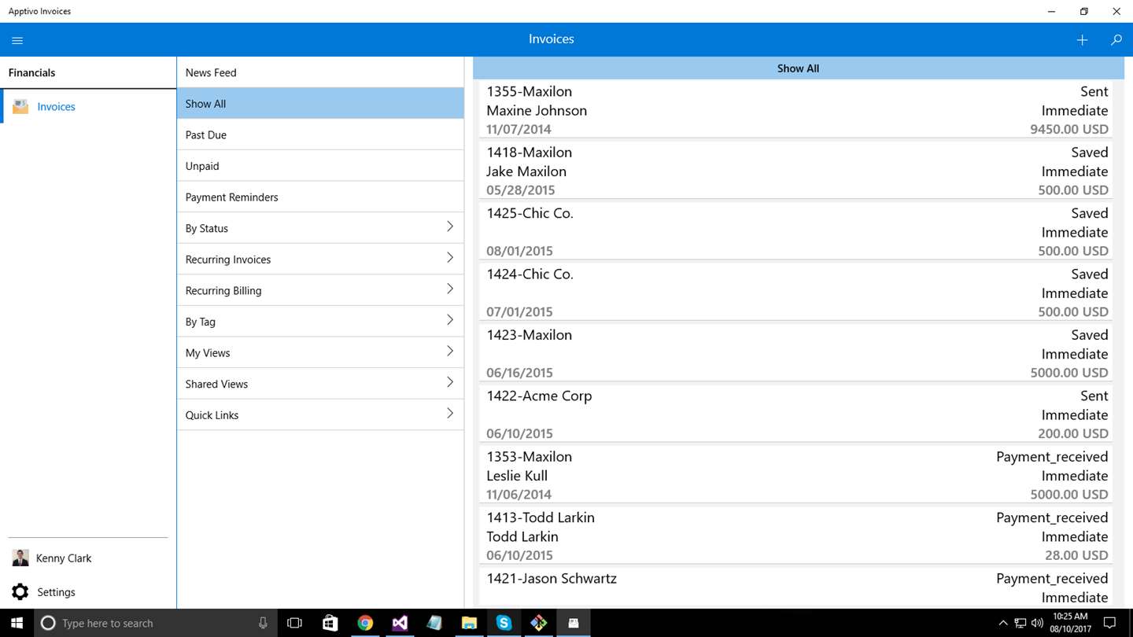Click the network status tray icon

pyautogui.click(x=1020, y=623)
